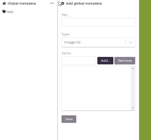
Task: Click the tags icon next to test
Action: pos(4,11)
